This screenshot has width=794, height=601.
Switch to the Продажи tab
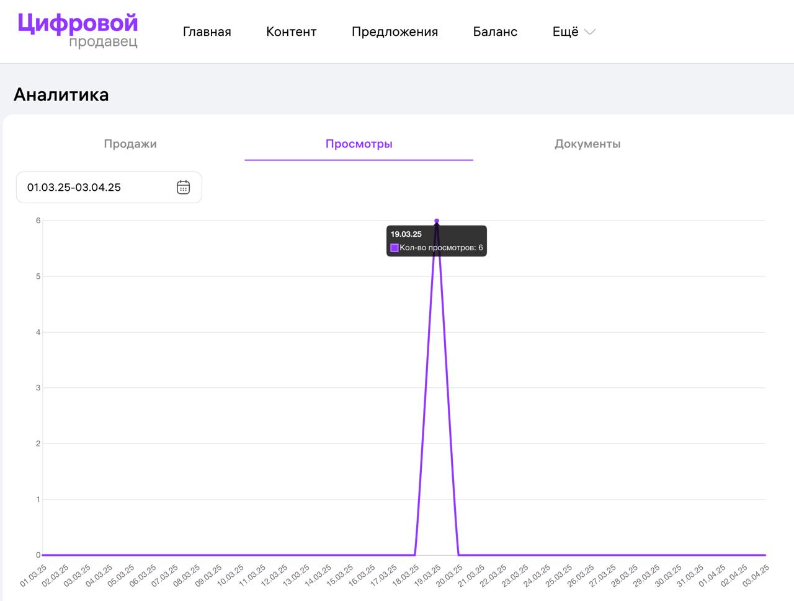pos(130,144)
